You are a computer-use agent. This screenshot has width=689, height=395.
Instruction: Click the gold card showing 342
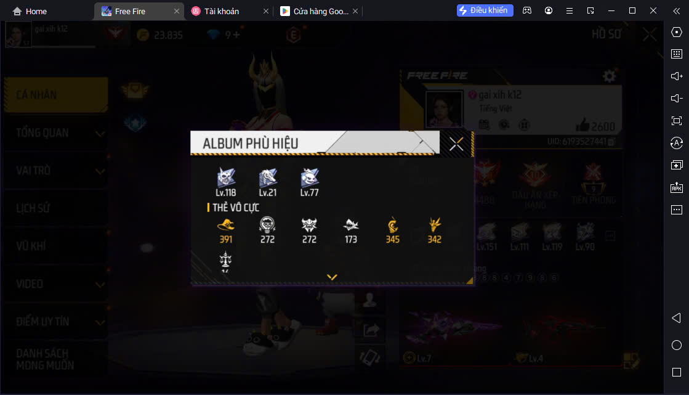pyautogui.click(x=435, y=230)
